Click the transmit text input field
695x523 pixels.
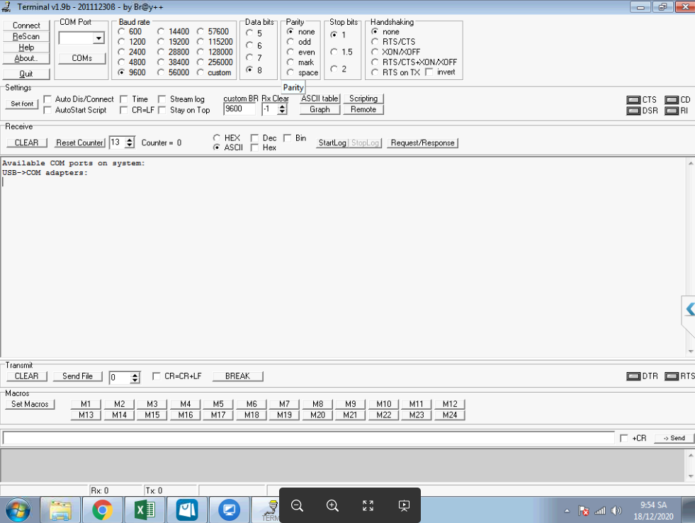[x=308, y=438]
